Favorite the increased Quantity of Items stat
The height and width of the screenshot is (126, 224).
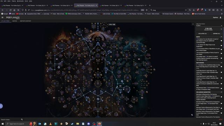click(x=221, y=54)
